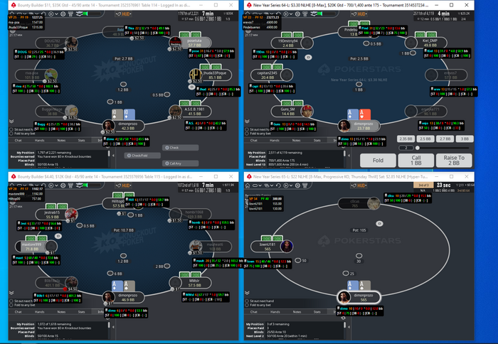The width and height of the screenshot is (498, 344).
Task: Open Stats tab in New Year Series 64-L window
Action: [317, 140]
